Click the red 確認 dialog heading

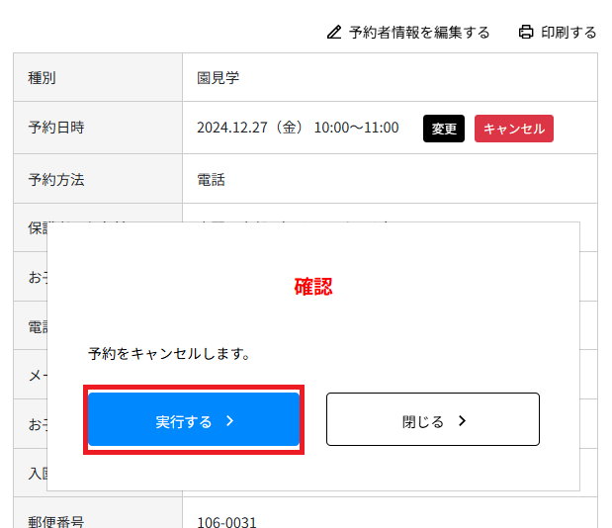[312, 287]
